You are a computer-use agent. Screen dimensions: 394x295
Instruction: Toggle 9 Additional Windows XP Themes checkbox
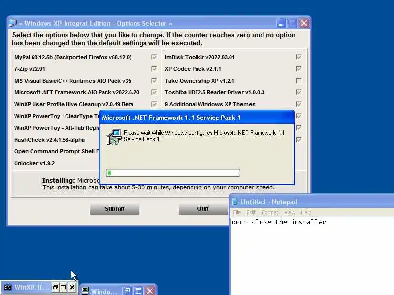click(299, 104)
